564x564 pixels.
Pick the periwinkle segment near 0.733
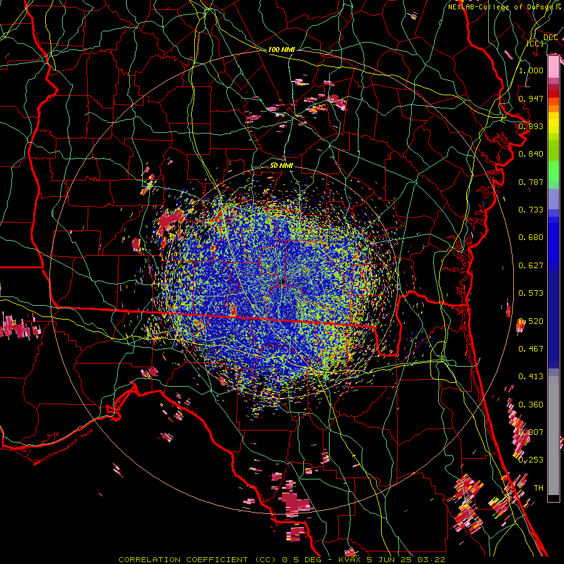click(x=553, y=199)
